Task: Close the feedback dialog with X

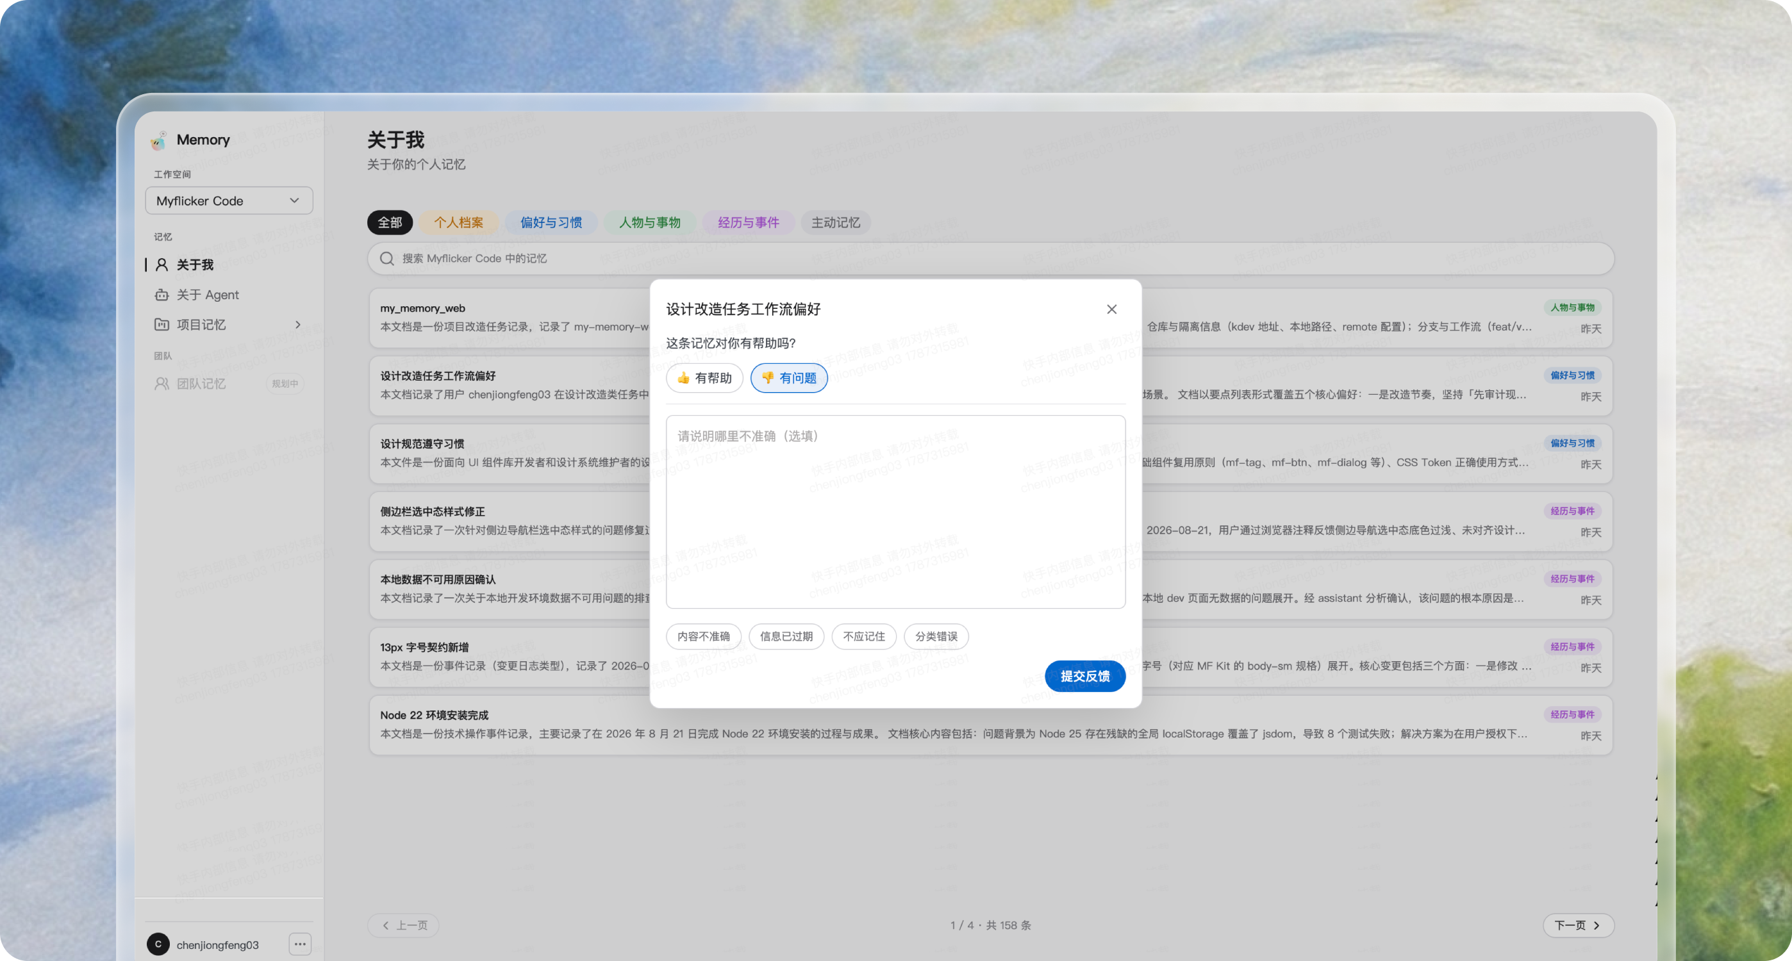Action: tap(1111, 309)
